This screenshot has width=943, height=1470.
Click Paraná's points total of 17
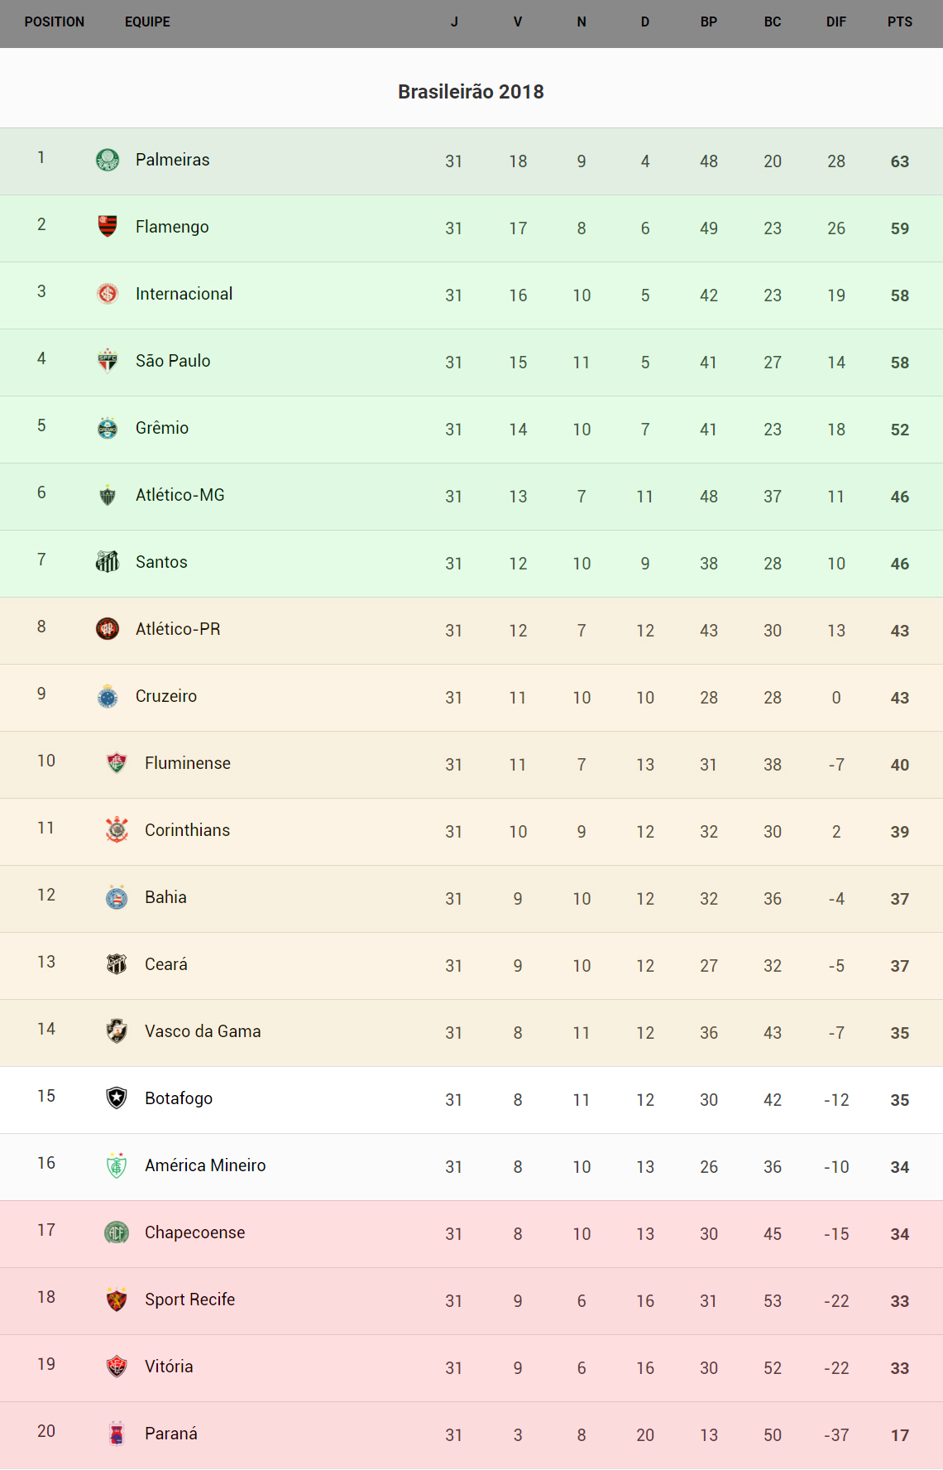899,1436
